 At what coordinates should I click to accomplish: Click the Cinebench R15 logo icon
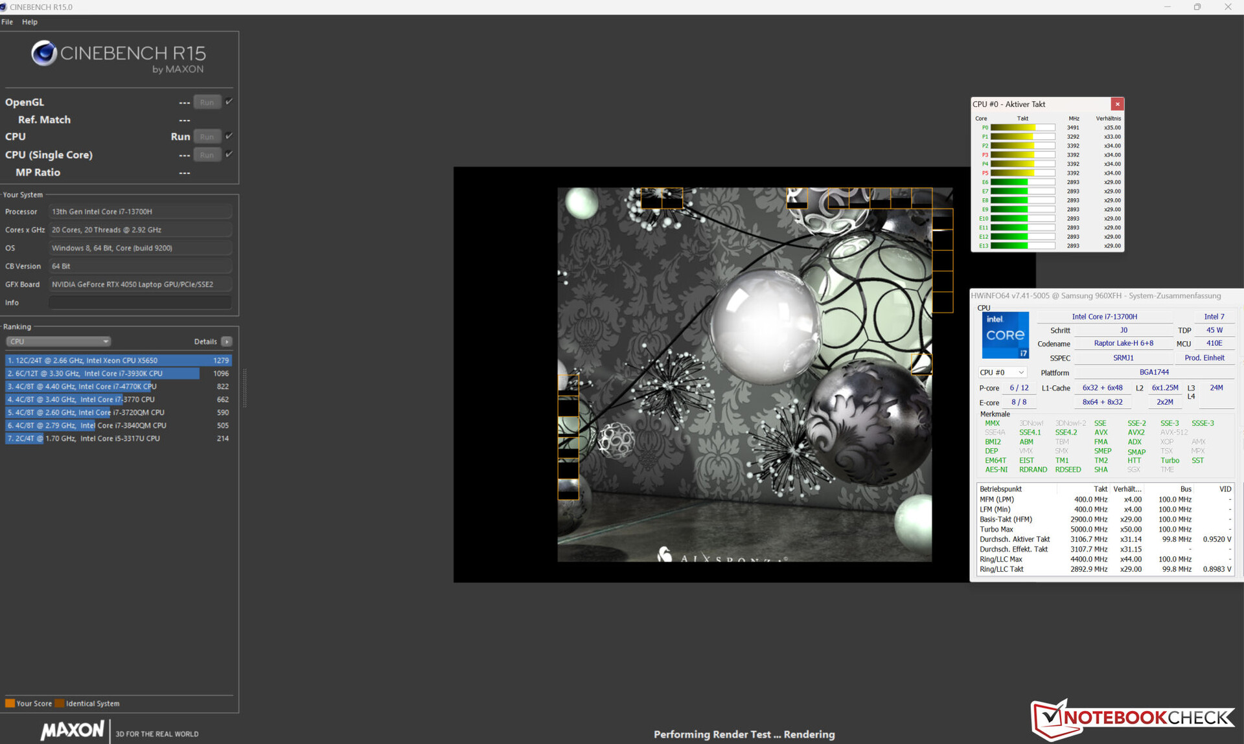tap(44, 53)
